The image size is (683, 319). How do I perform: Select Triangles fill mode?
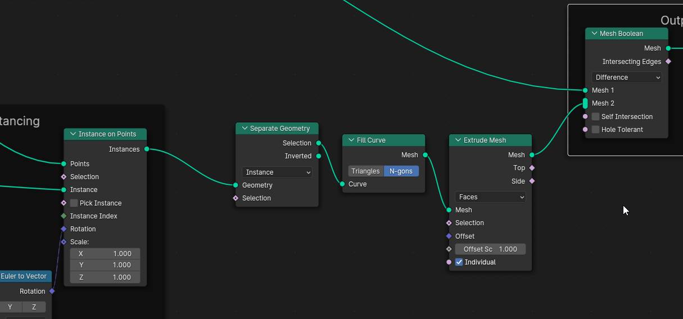[366, 171]
